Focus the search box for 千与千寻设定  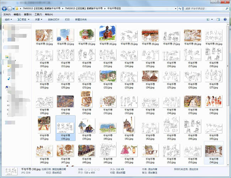pyautogui.click(x=204, y=8)
